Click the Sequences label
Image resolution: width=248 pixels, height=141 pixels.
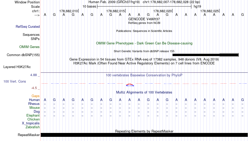coord(31,35)
